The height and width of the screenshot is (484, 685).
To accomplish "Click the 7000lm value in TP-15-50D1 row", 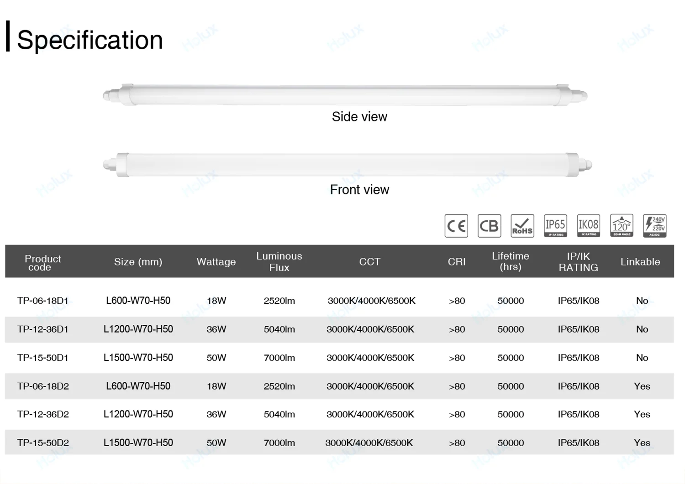I will (x=279, y=358).
